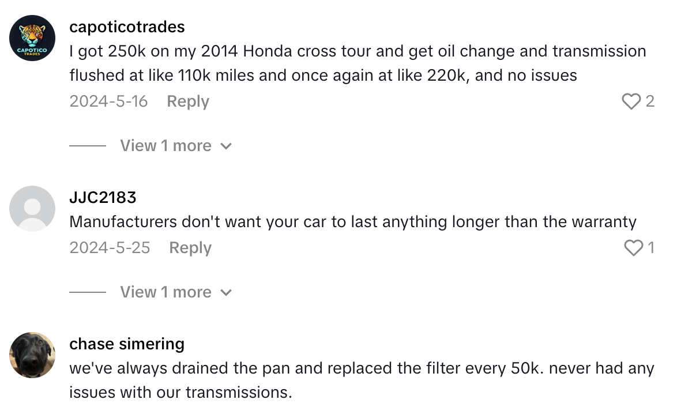The width and height of the screenshot is (677, 407).
Task: Click JJC2183's blank default avatar
Action: pos(32,208)
